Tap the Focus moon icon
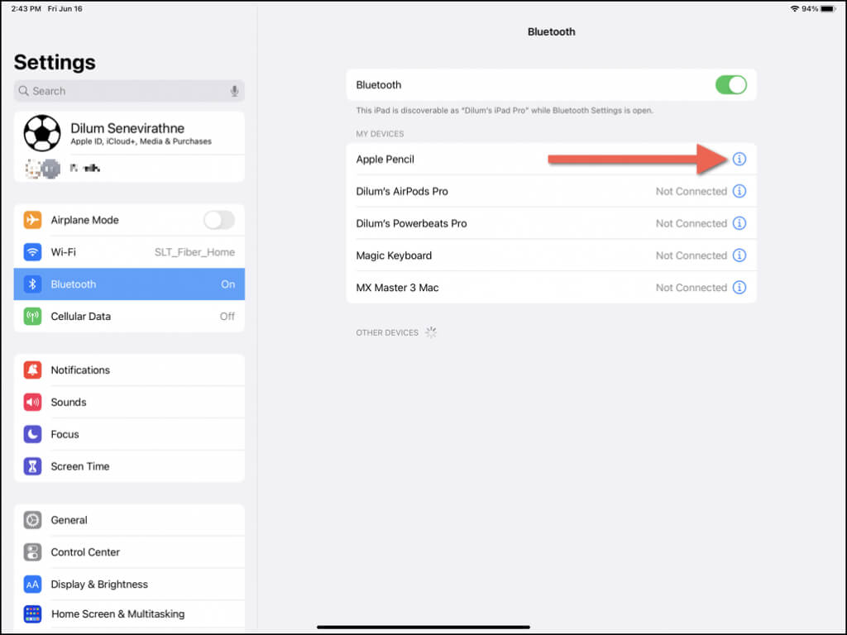The height and width of the screenshot is (635, 847). click(x=32, y=434)
